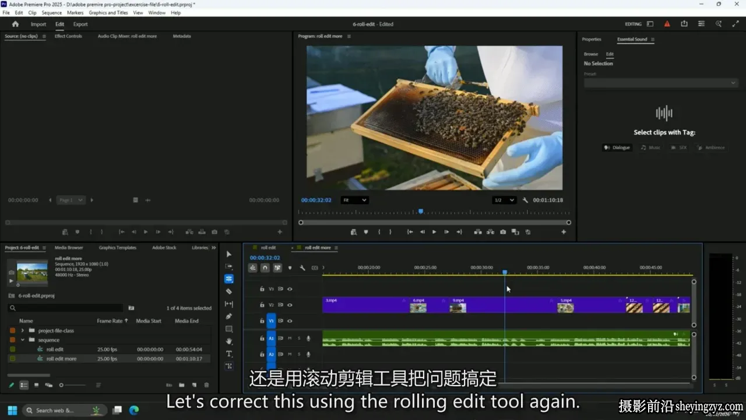The width and height of the screenshot is (746, 420).
Task: Select the Slip tool
Action: point(228,304)
